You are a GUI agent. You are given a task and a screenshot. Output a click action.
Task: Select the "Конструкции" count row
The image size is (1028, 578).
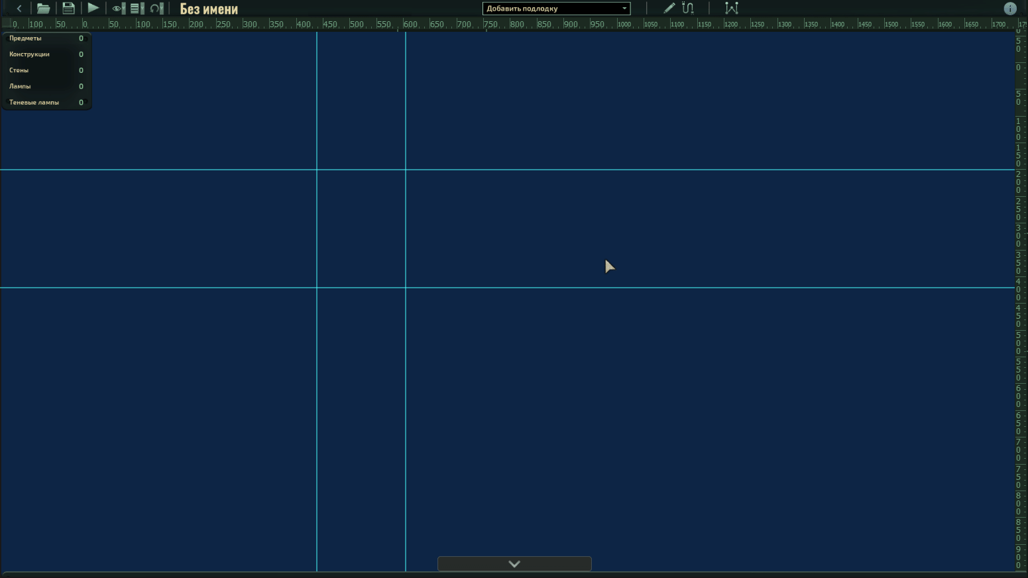tap(46, 54)
